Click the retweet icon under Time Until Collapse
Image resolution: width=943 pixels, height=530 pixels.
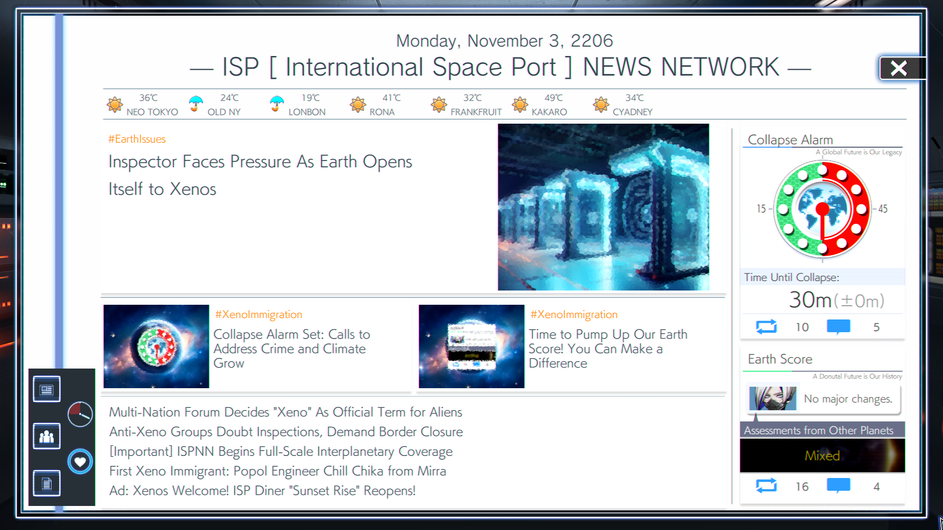point(767,326)
